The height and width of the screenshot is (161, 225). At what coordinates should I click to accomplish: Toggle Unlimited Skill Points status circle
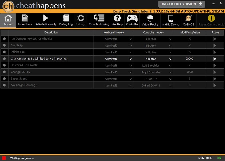point(5,65)
